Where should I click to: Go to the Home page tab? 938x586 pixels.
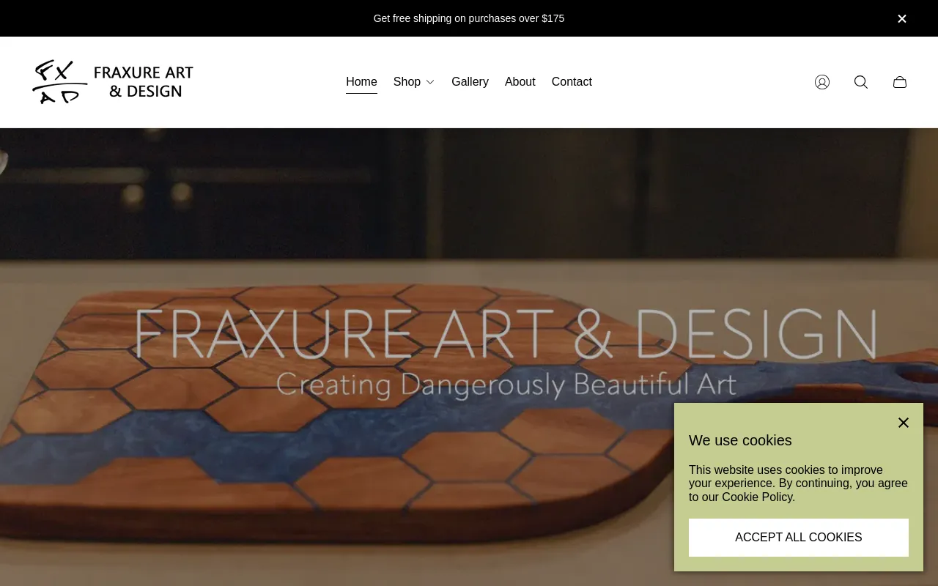click(361, 82)
